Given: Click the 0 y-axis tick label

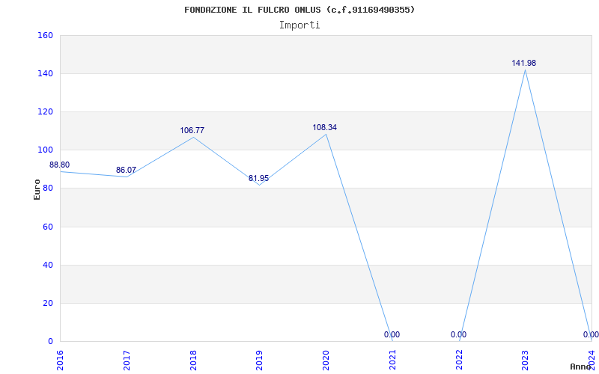Looking at the screenshot, I should point(50,341).
